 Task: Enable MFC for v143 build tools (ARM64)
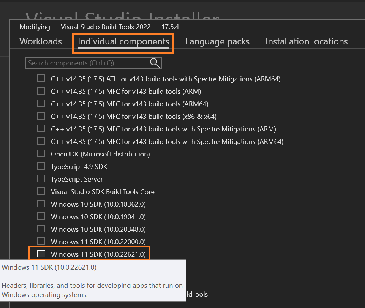pos(41,103)
